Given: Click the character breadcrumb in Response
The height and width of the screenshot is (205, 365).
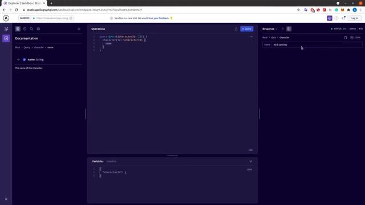Looking at the screenshot, I should [x=284, y=38].
